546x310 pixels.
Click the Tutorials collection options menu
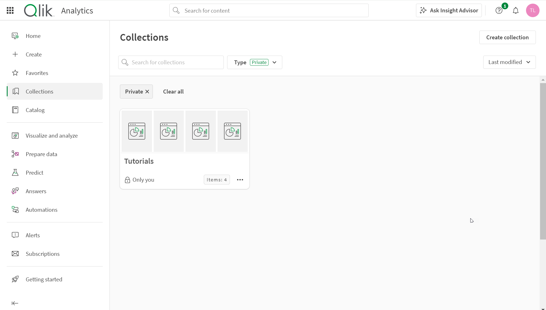click(240, 179)
